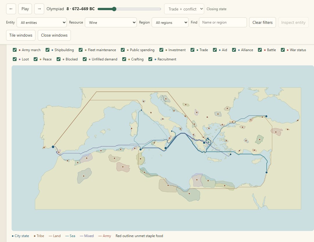Toggle the Alliance checkbox
Image resolution: width=314 pixels, height=242 pixels.
[x=234, y=50]
